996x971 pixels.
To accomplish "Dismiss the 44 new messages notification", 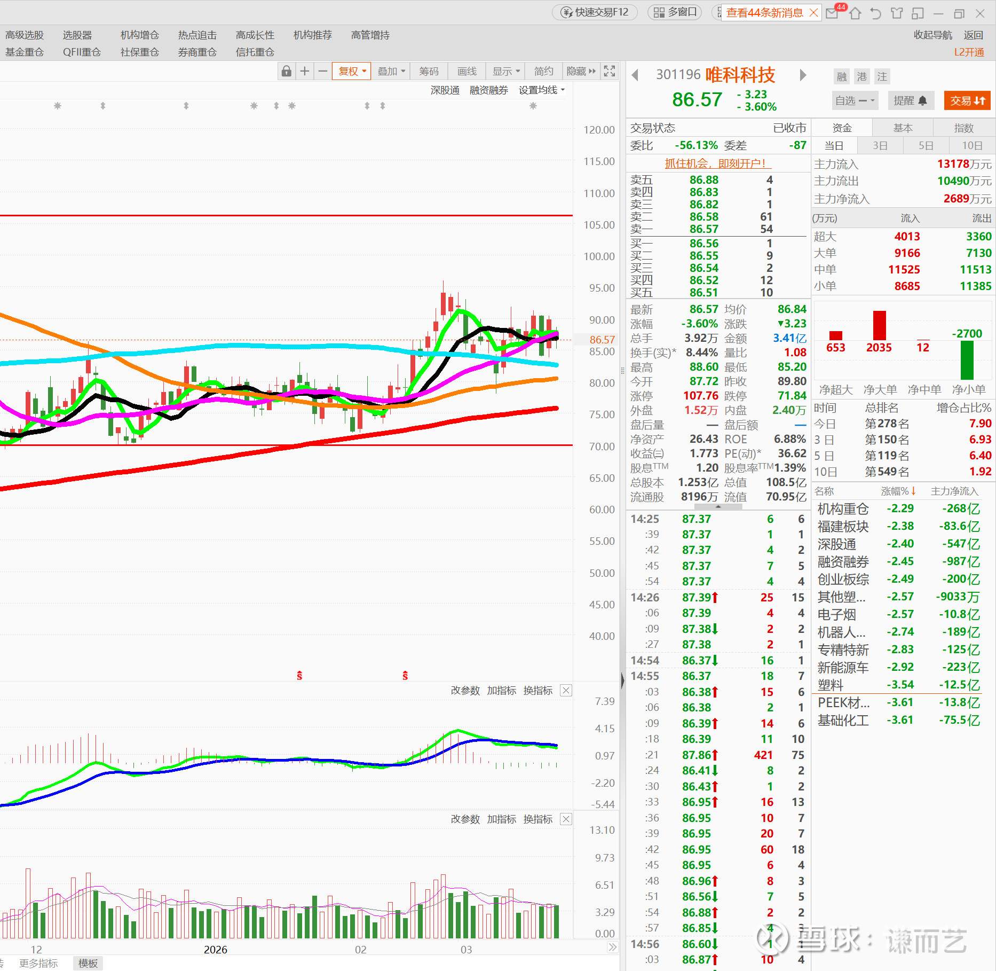I will click(x=813, y=13).
